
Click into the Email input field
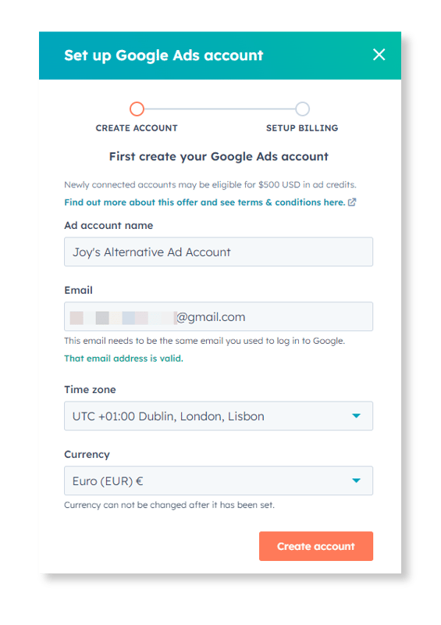tap(219, 316)
